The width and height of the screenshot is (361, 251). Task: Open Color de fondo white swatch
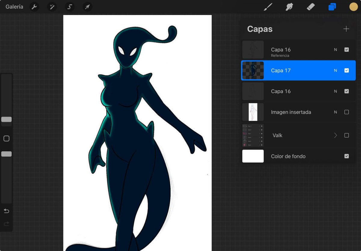point(253,156)
